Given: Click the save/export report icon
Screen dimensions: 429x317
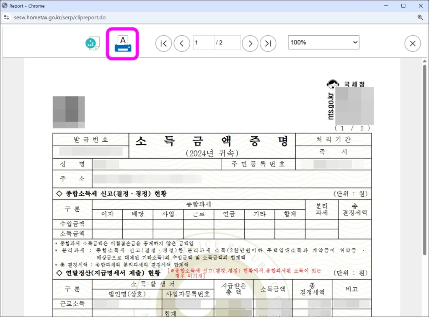Looking at the screenshot, I should (x=93, y=43).
